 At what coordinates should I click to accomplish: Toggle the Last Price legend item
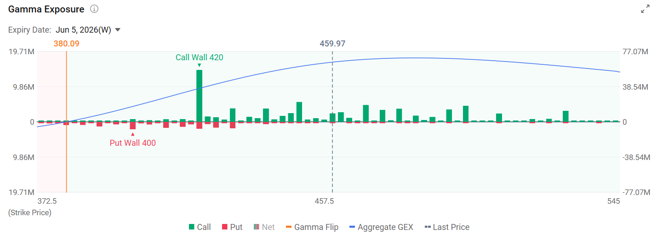[447, 227]
